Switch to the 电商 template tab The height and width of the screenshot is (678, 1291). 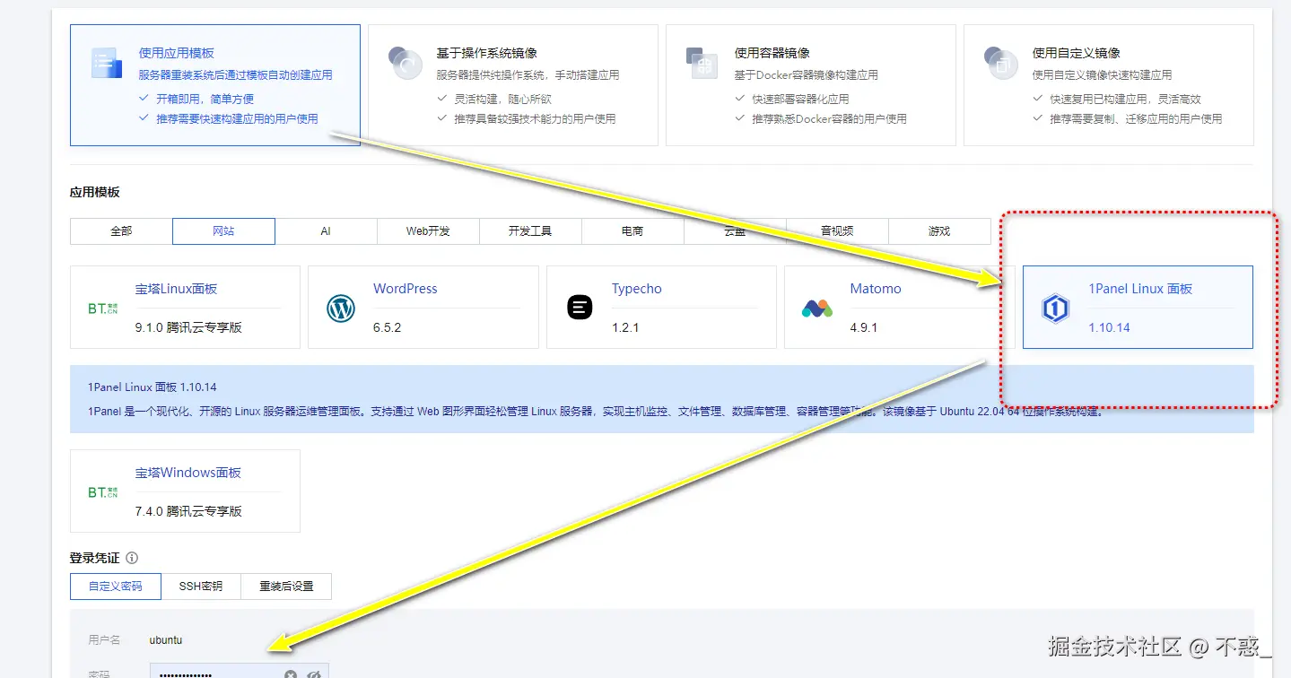click(632, 231)
